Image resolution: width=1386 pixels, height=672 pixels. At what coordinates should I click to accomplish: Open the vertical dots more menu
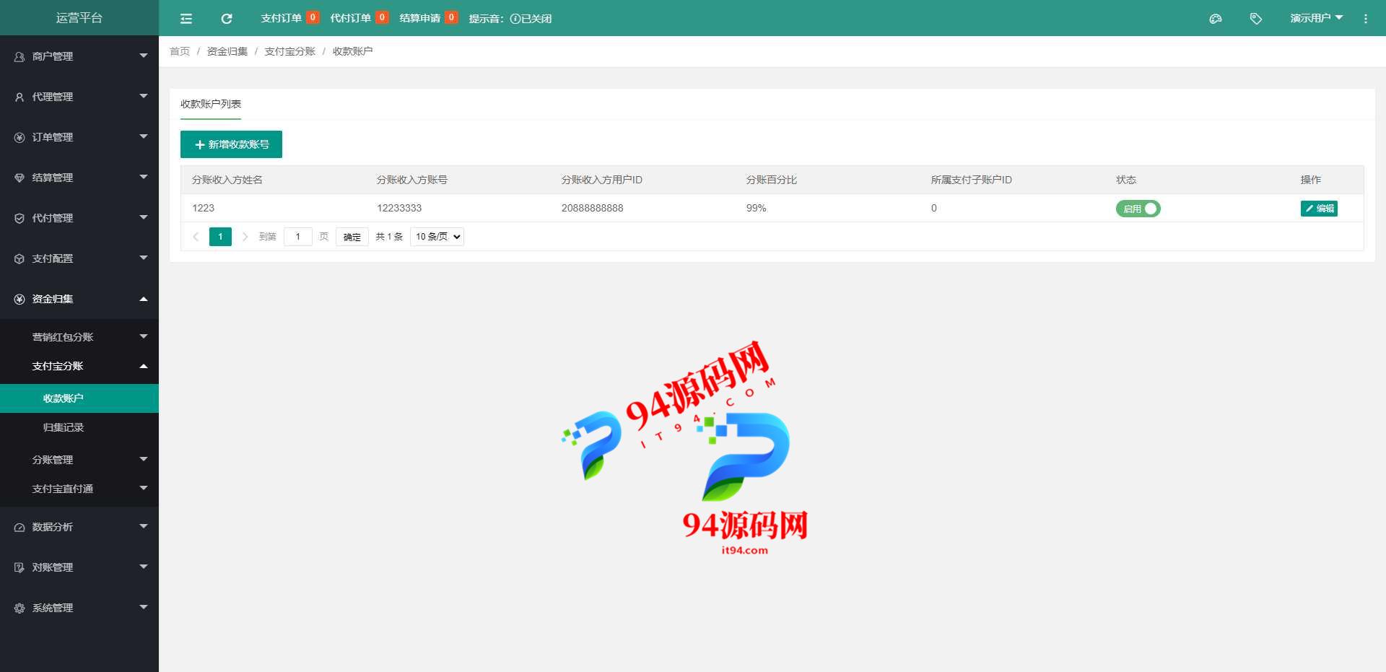coord(1365,19)
